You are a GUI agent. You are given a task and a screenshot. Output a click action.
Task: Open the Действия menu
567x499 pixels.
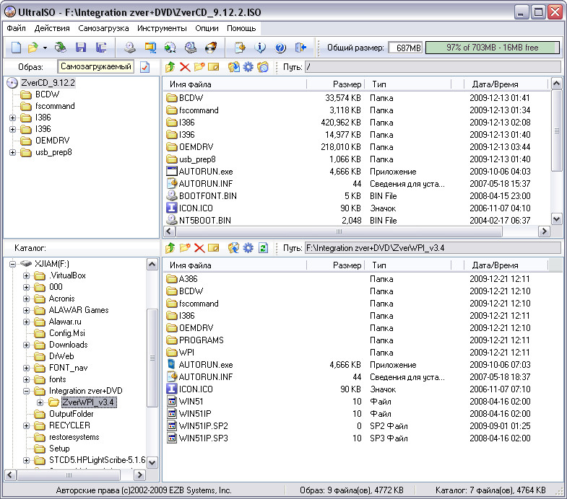52,28
